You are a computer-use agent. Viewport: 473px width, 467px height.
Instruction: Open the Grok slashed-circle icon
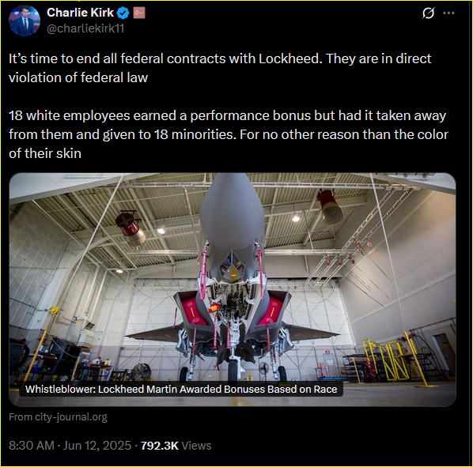click(429, 13)
